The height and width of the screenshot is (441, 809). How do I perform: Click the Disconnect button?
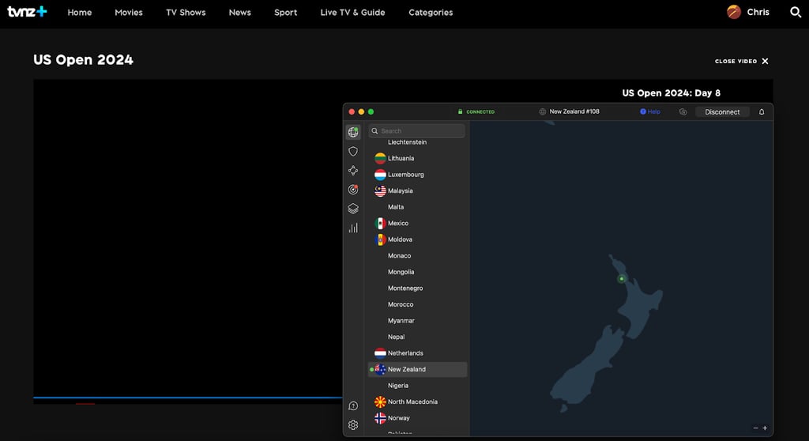(x=722, y=111)
